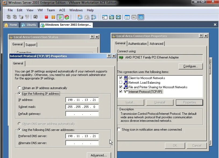Click the Default gateway input field
Screen dimensions: 219x158
[82, 114]
